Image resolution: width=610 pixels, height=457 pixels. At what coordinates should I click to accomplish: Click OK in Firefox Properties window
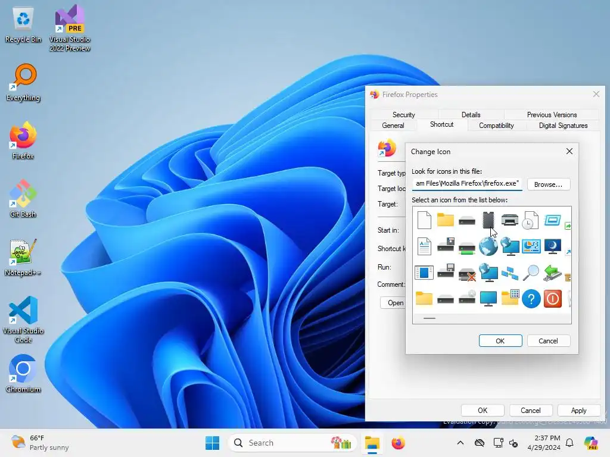click(x=483, y=411)
